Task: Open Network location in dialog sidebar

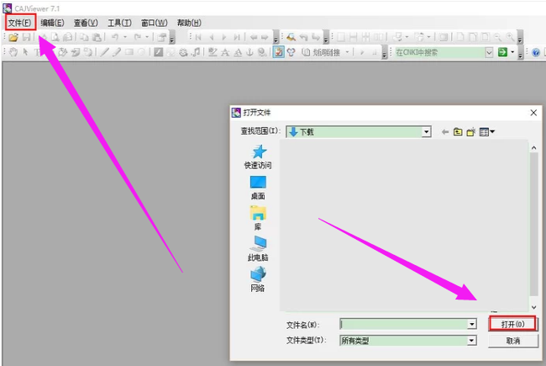Action: (258, 278)
